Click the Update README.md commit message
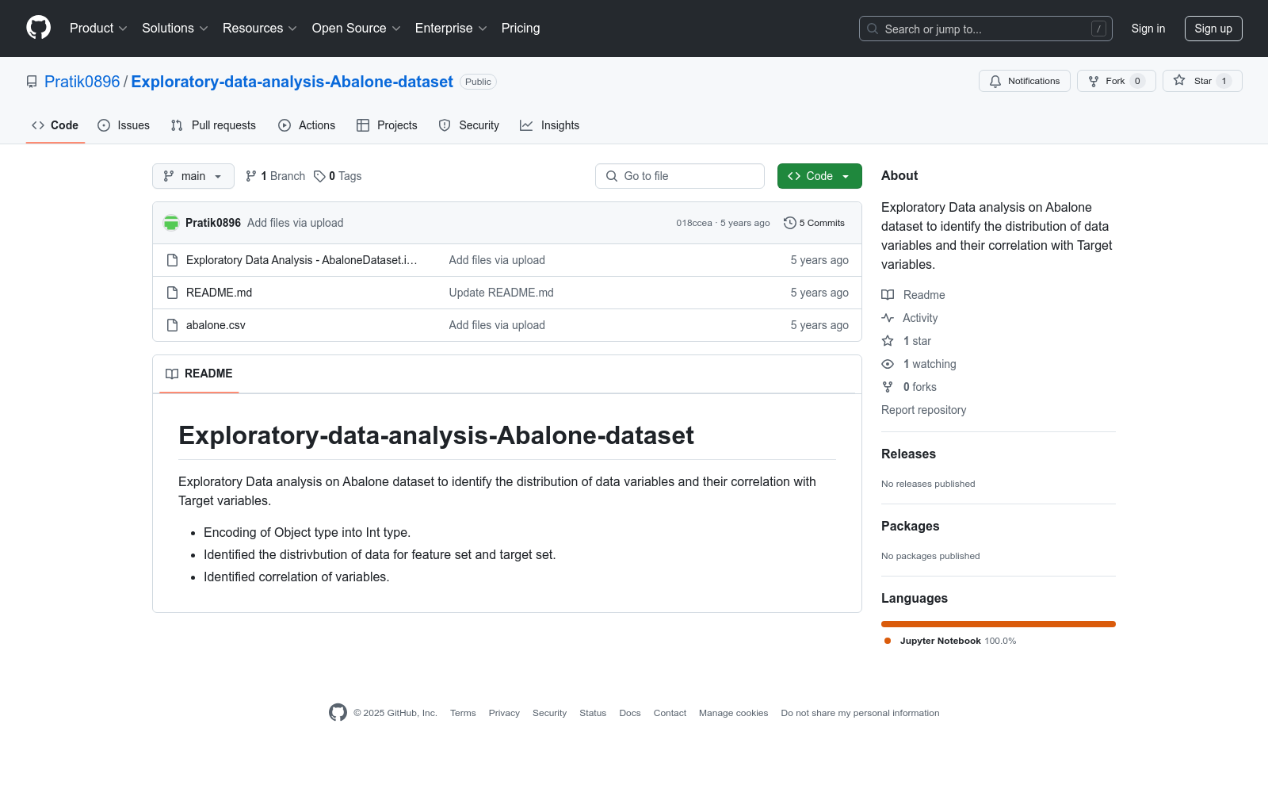The width and height of the screenshot is (1268, 793). pos(502,293)
